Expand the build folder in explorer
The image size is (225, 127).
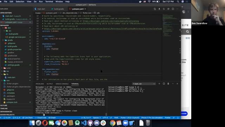(x=2, y=68)
